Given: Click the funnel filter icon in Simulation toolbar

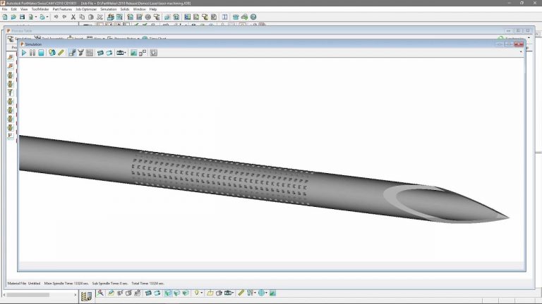Looking at the screenshot, I should click(x=81, y=53).
